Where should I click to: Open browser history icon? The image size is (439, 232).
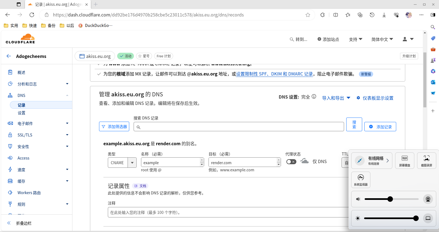(372, 15)
